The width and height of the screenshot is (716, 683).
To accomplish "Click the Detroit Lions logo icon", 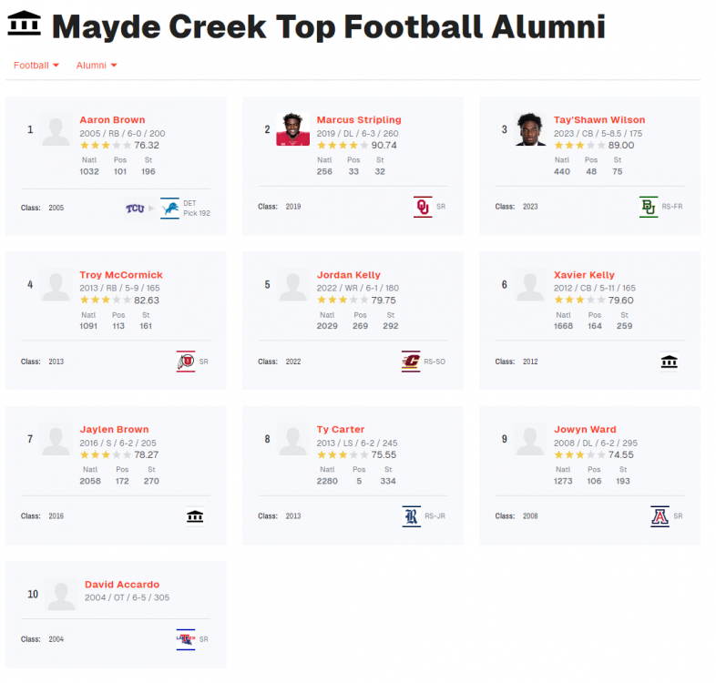I will tap(169, 209).
